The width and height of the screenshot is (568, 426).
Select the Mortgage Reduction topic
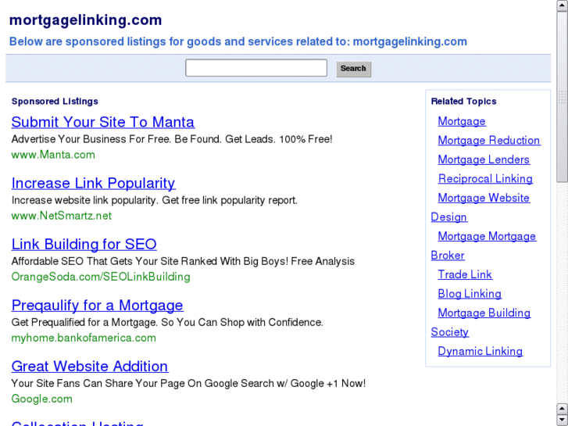489,141
